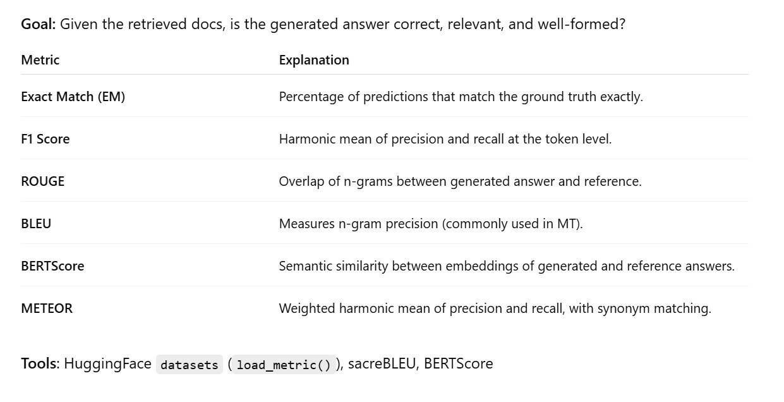Click the "F1 Score" metric name
The image size is (784, 402).
(x=45, y=139)
